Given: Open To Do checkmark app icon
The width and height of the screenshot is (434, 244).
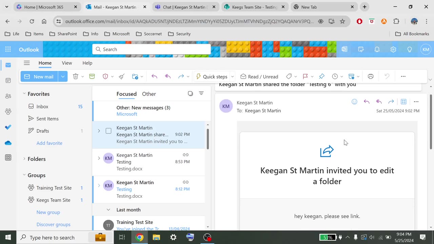Looking at the screenshot, I should pos(8,127).
